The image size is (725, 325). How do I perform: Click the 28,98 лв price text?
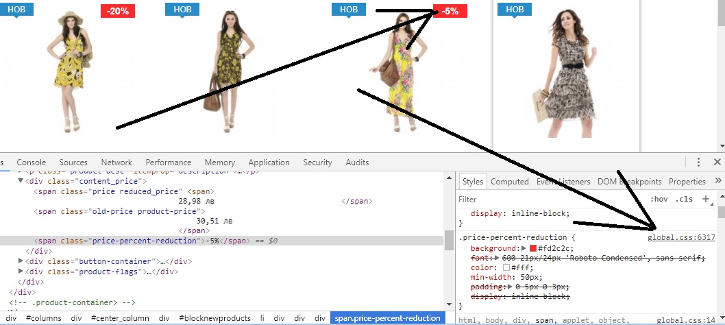pos(196,202)
